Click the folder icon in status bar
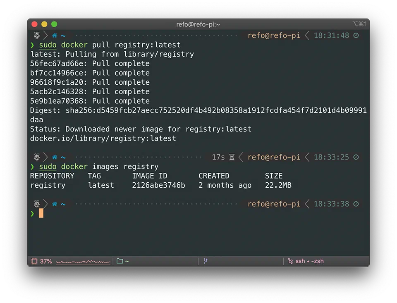 (x=120, y=261)
